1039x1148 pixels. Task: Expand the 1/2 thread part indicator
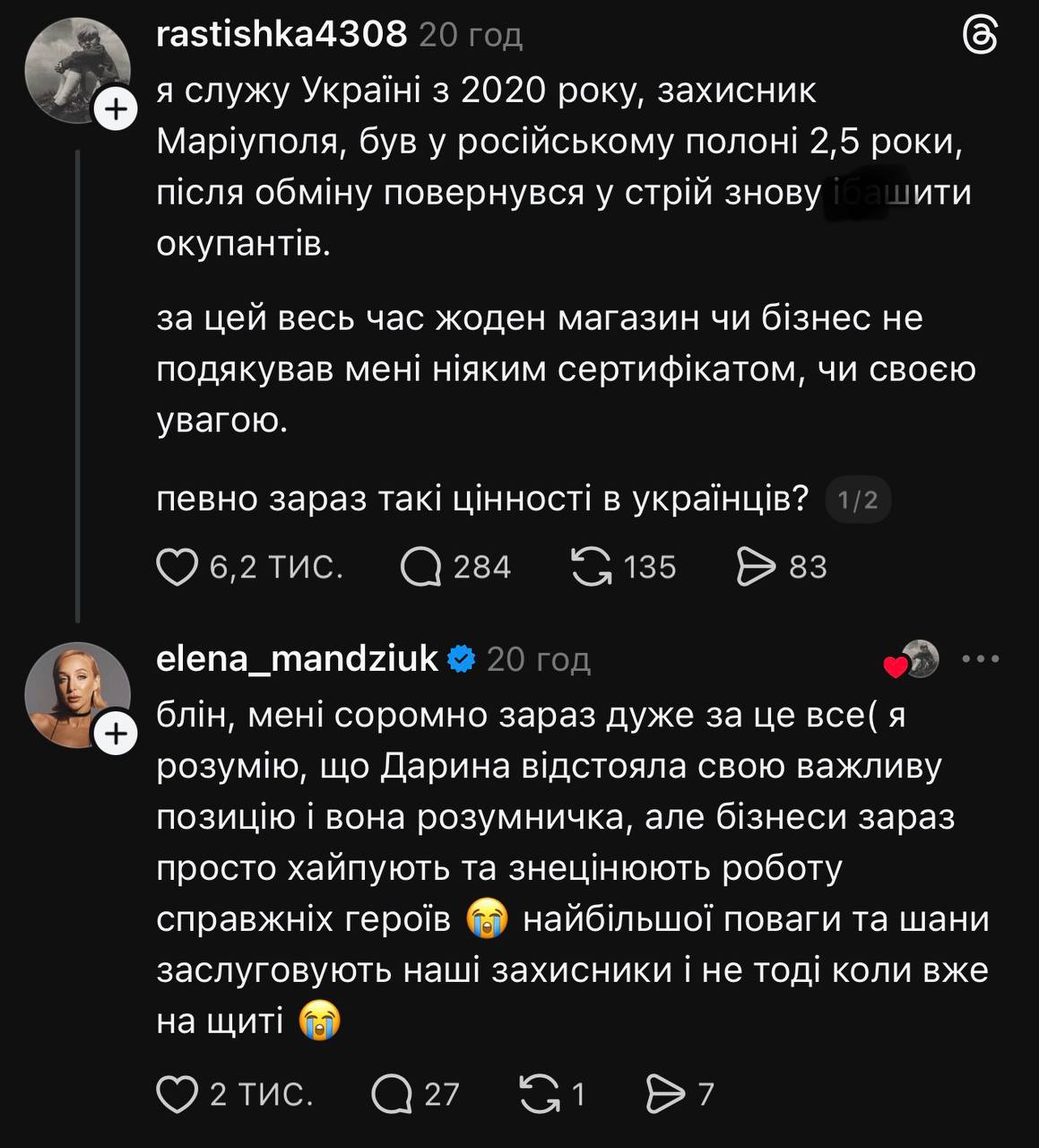(858, 500)
